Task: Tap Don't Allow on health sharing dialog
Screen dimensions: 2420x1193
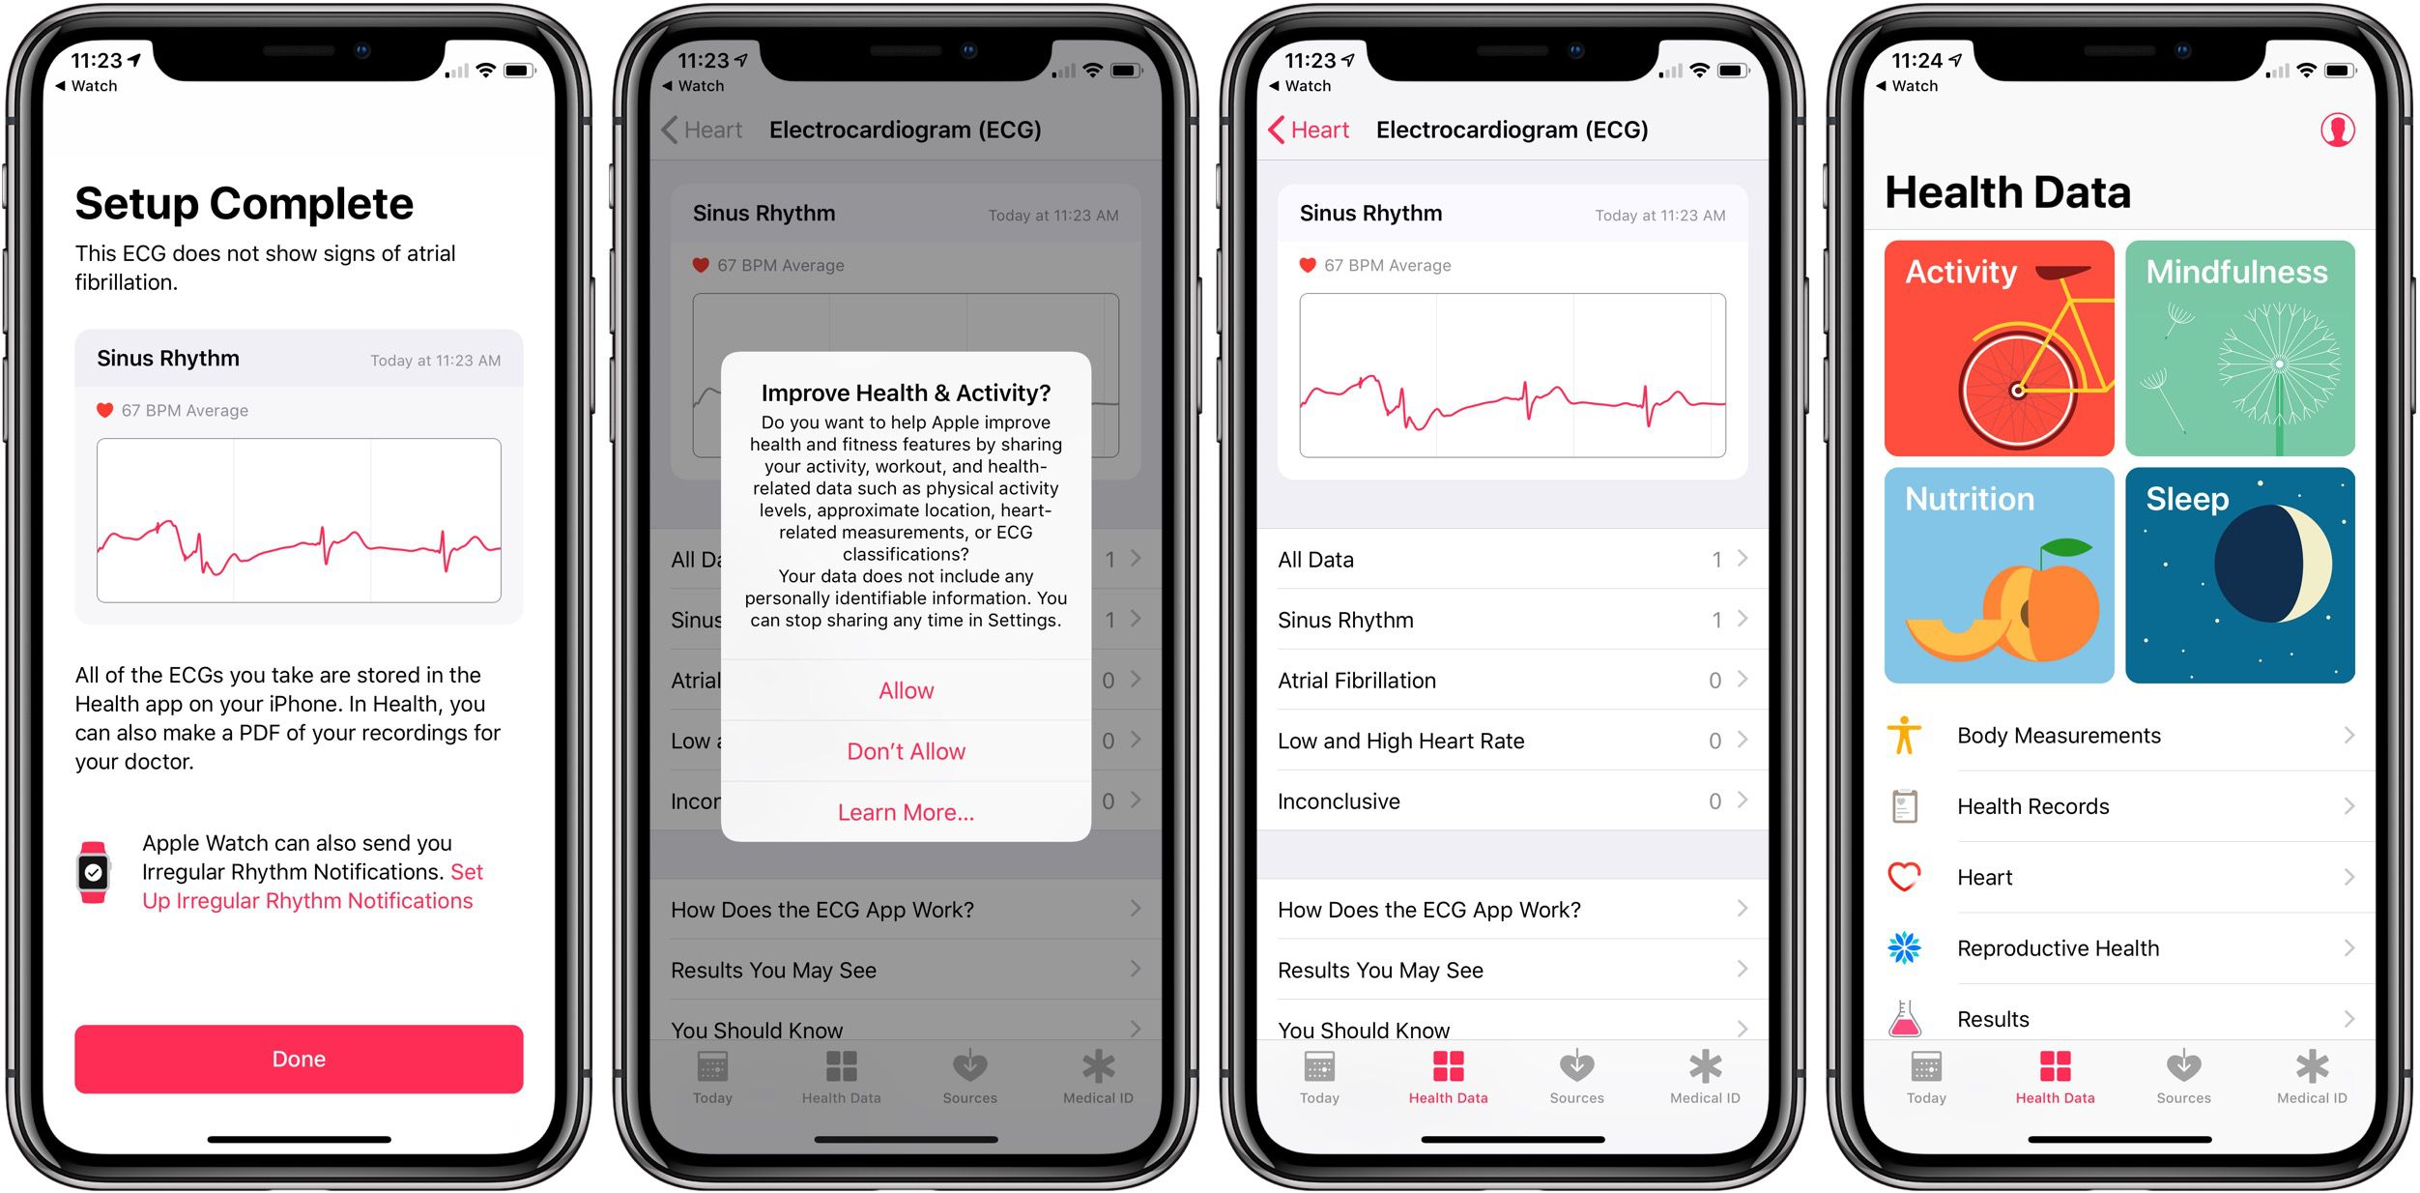Action: point(907,753)
